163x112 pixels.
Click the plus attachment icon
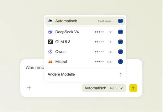click(29, 88)
